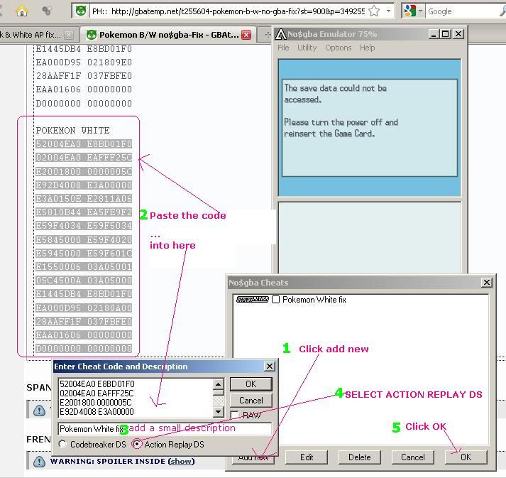Click the browser Home icon
This screenshot has width=506, height=478.
tap(22, 11)
